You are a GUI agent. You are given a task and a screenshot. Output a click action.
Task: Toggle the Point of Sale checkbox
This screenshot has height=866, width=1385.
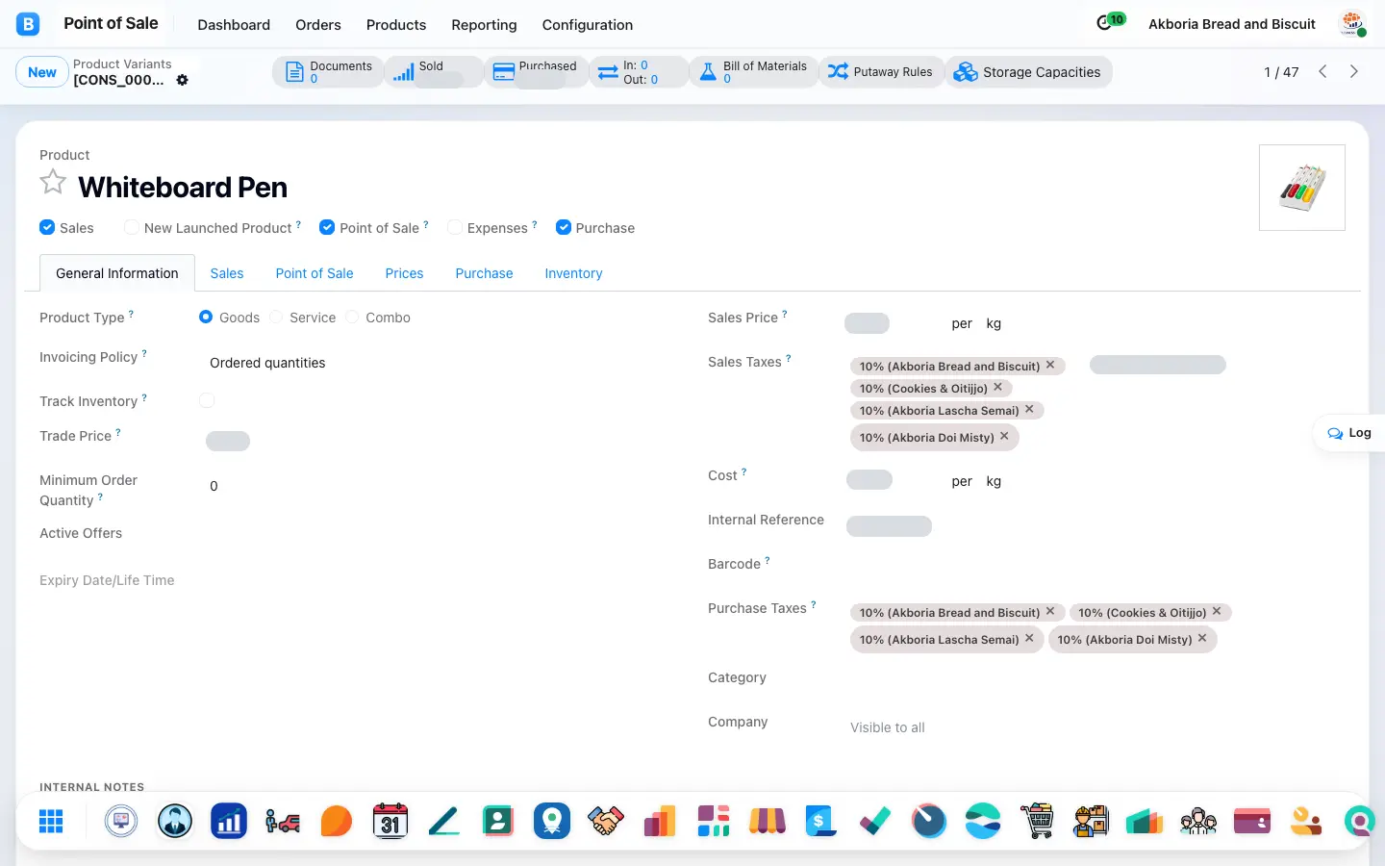327,227
